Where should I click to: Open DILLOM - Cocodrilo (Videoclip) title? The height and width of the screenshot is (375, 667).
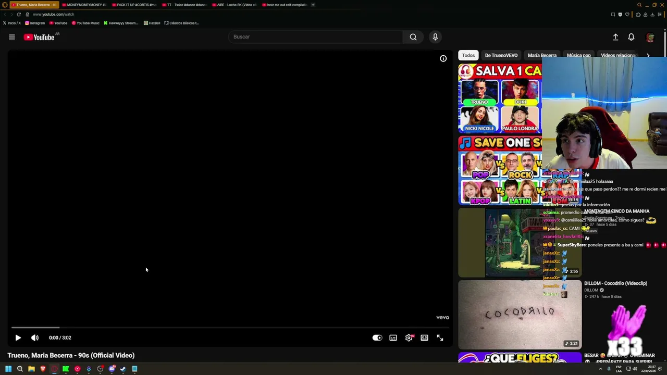(x=615, y=283)
